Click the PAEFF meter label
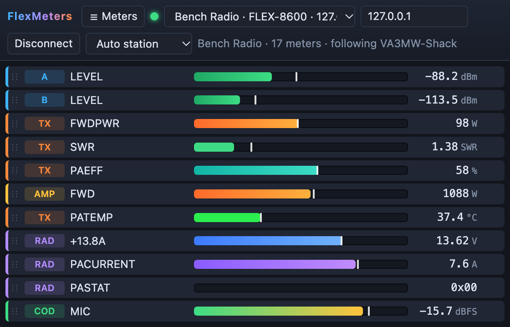The width and height of the screenshot is (510, 327). (x=87, y=170)
